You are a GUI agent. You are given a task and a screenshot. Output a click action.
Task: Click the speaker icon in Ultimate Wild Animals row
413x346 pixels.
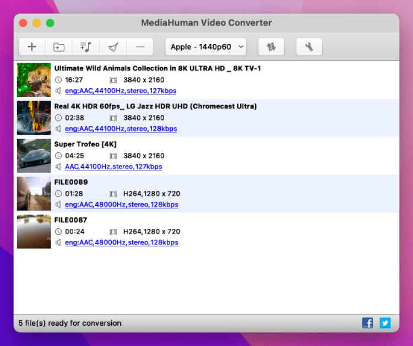click(58, 91)
